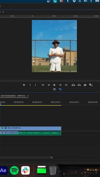This screenshot has height=177, width=100.
Task: Click the export share icon below Play
Action: tap(54, 89)
